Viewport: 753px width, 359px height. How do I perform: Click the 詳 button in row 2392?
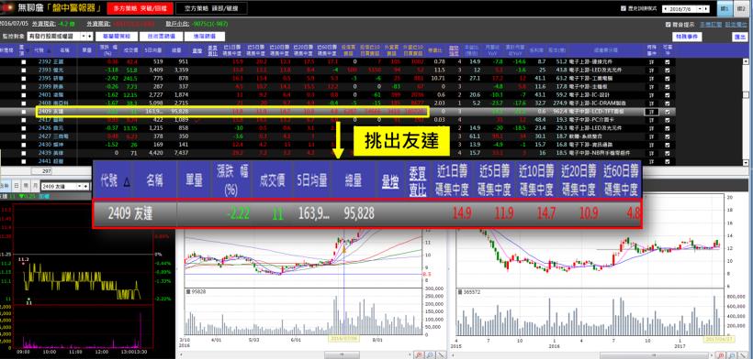(651, 61)
